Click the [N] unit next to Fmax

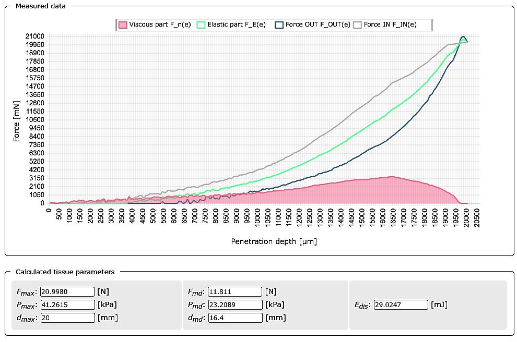coord(103,291)
